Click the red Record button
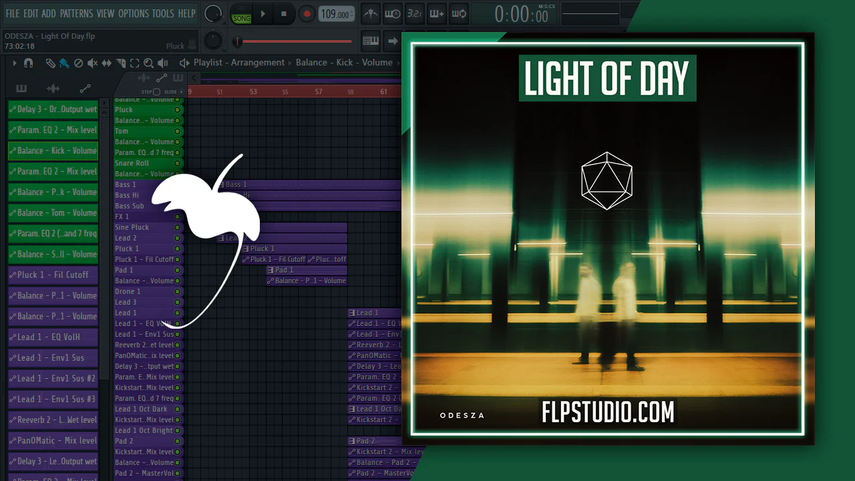The image size is (855, 481). (x=307, y=13)
